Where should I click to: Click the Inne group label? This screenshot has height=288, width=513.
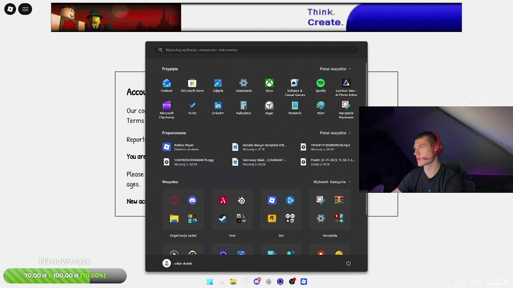[x=232, y=236]
